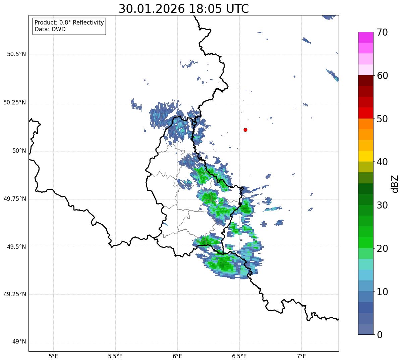Viewport: 403px width, 363px height.
Task: Click the colorbar 'dBZ' axis label
Action: 395,184
